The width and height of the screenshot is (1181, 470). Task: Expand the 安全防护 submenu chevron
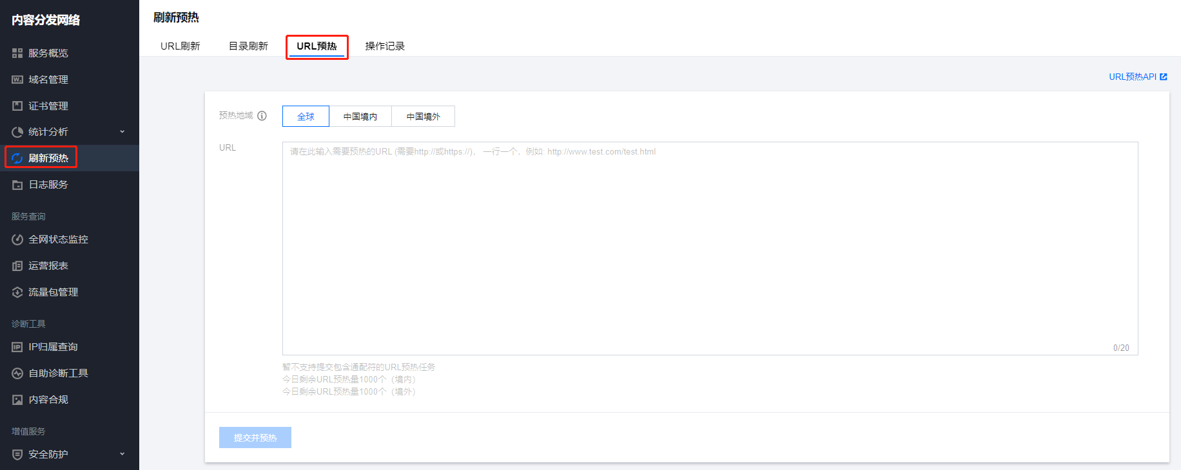coord(122,454)
